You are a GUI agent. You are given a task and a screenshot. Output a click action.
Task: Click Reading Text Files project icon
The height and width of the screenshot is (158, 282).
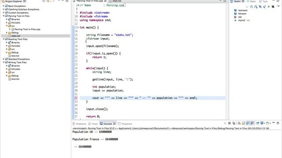[6, 39]
